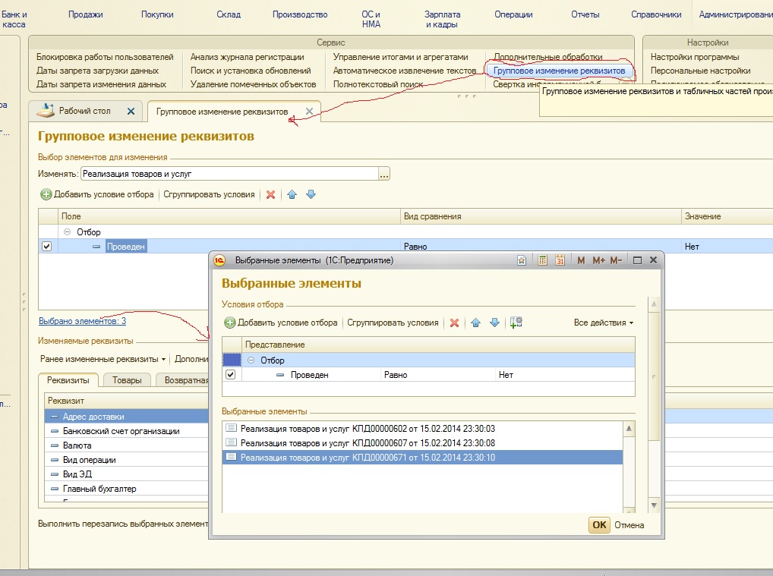This screenshot has width=773, height=576.
Task: Expand Ранее измененные реквизиты dropdown
Action: coord(103,359)
